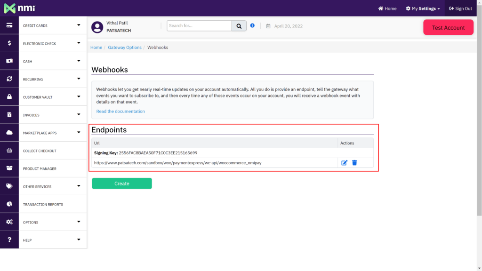Open the Product Manager menu item

(x=40, y=168)
